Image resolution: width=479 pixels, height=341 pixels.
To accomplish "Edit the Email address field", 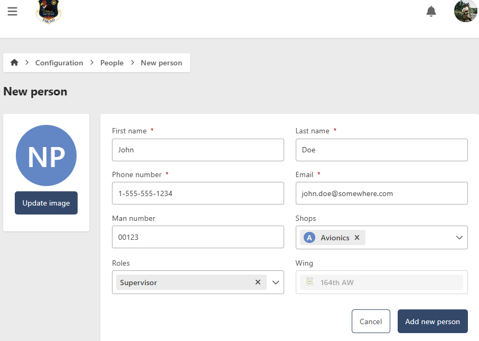I will pos(381,193).
